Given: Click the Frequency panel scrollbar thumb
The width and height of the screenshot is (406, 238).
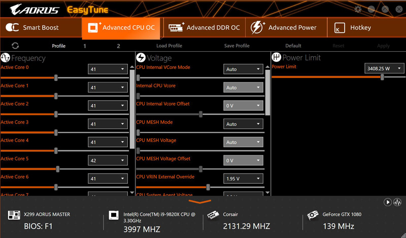Looking at the screenshot, I should coord(132,109).
